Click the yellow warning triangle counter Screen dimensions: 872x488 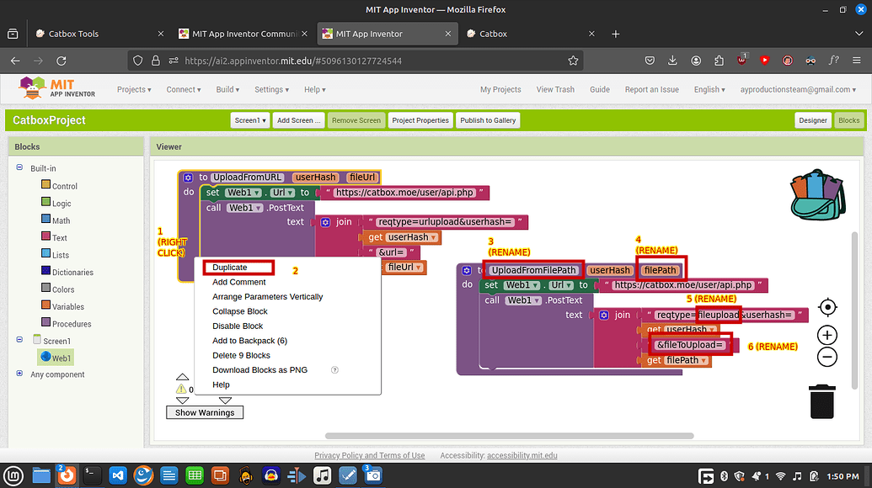[180, 390]
